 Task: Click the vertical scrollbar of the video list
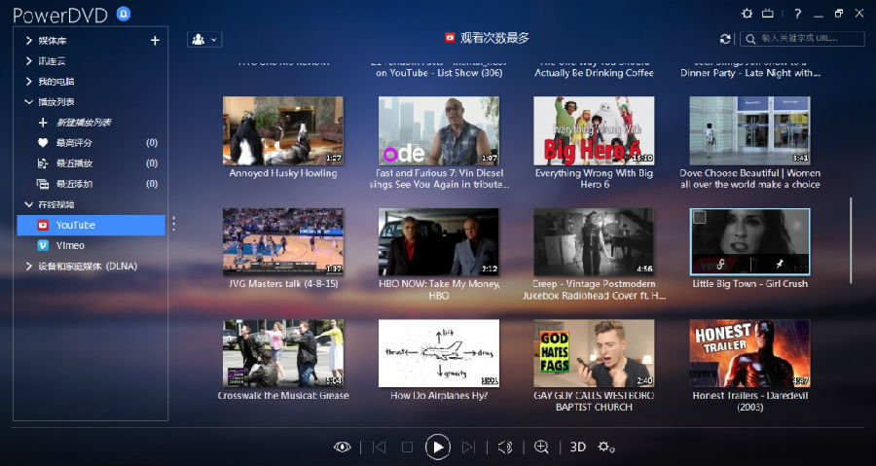(851, 240)
